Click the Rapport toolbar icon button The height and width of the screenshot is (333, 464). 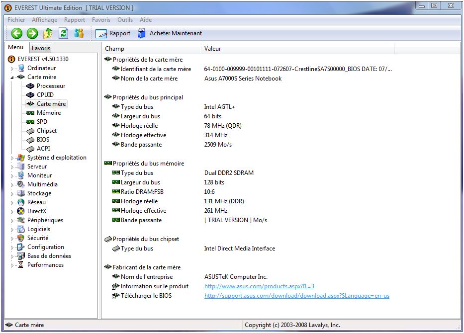[113, 33]
